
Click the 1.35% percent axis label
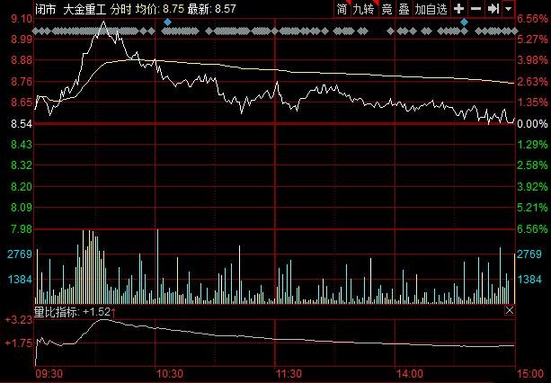(x=532, y=102)
